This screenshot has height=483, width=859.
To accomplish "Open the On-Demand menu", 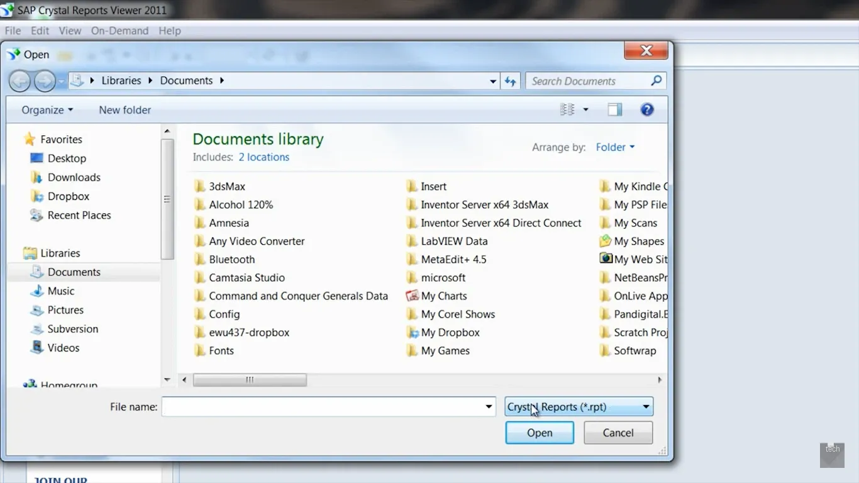I will pos(119,31).
